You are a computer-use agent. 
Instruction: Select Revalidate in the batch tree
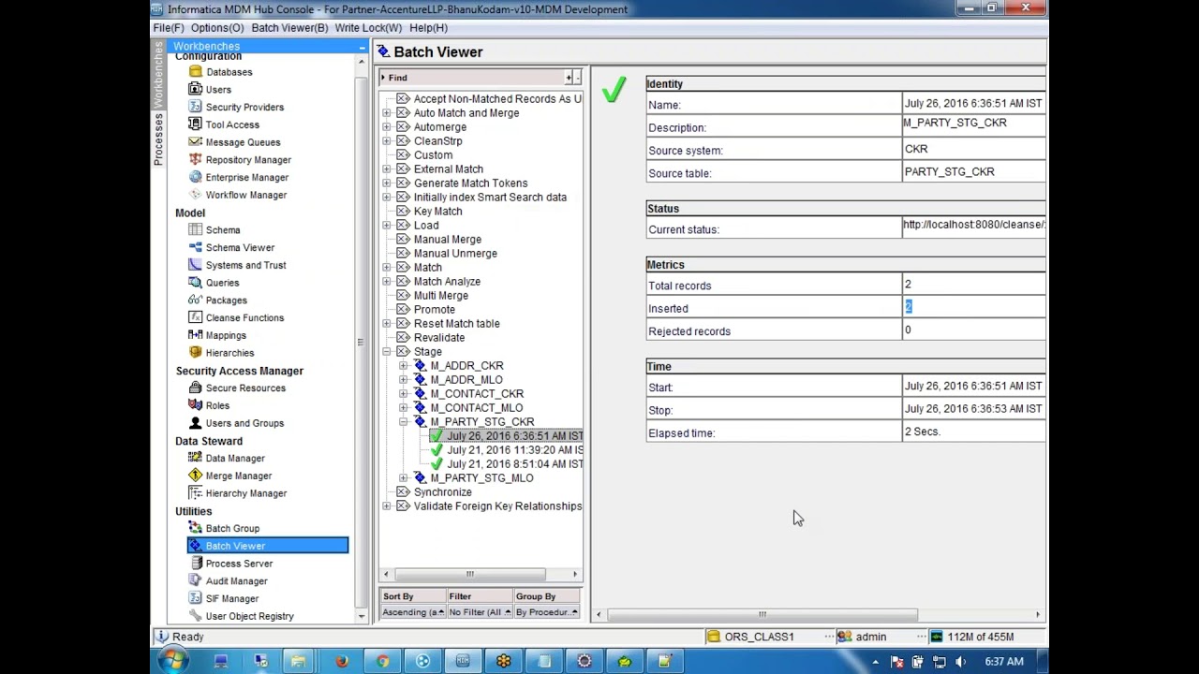click(x=438, y=338)
